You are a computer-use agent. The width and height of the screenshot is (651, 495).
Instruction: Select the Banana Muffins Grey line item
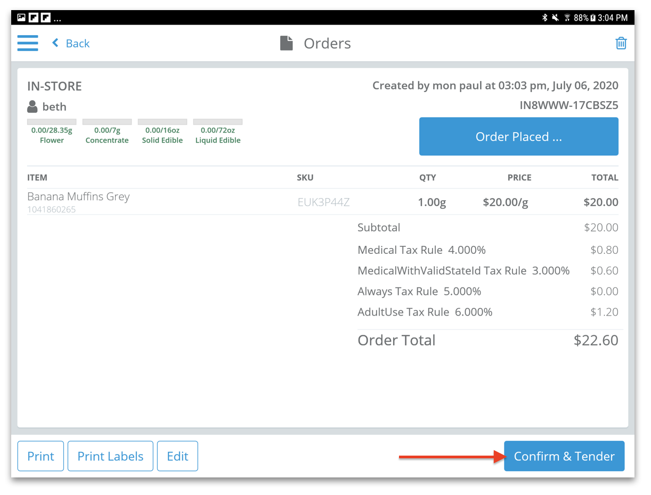(78, 196)
